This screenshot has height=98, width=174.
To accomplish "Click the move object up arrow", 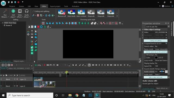I will [79, 23].
